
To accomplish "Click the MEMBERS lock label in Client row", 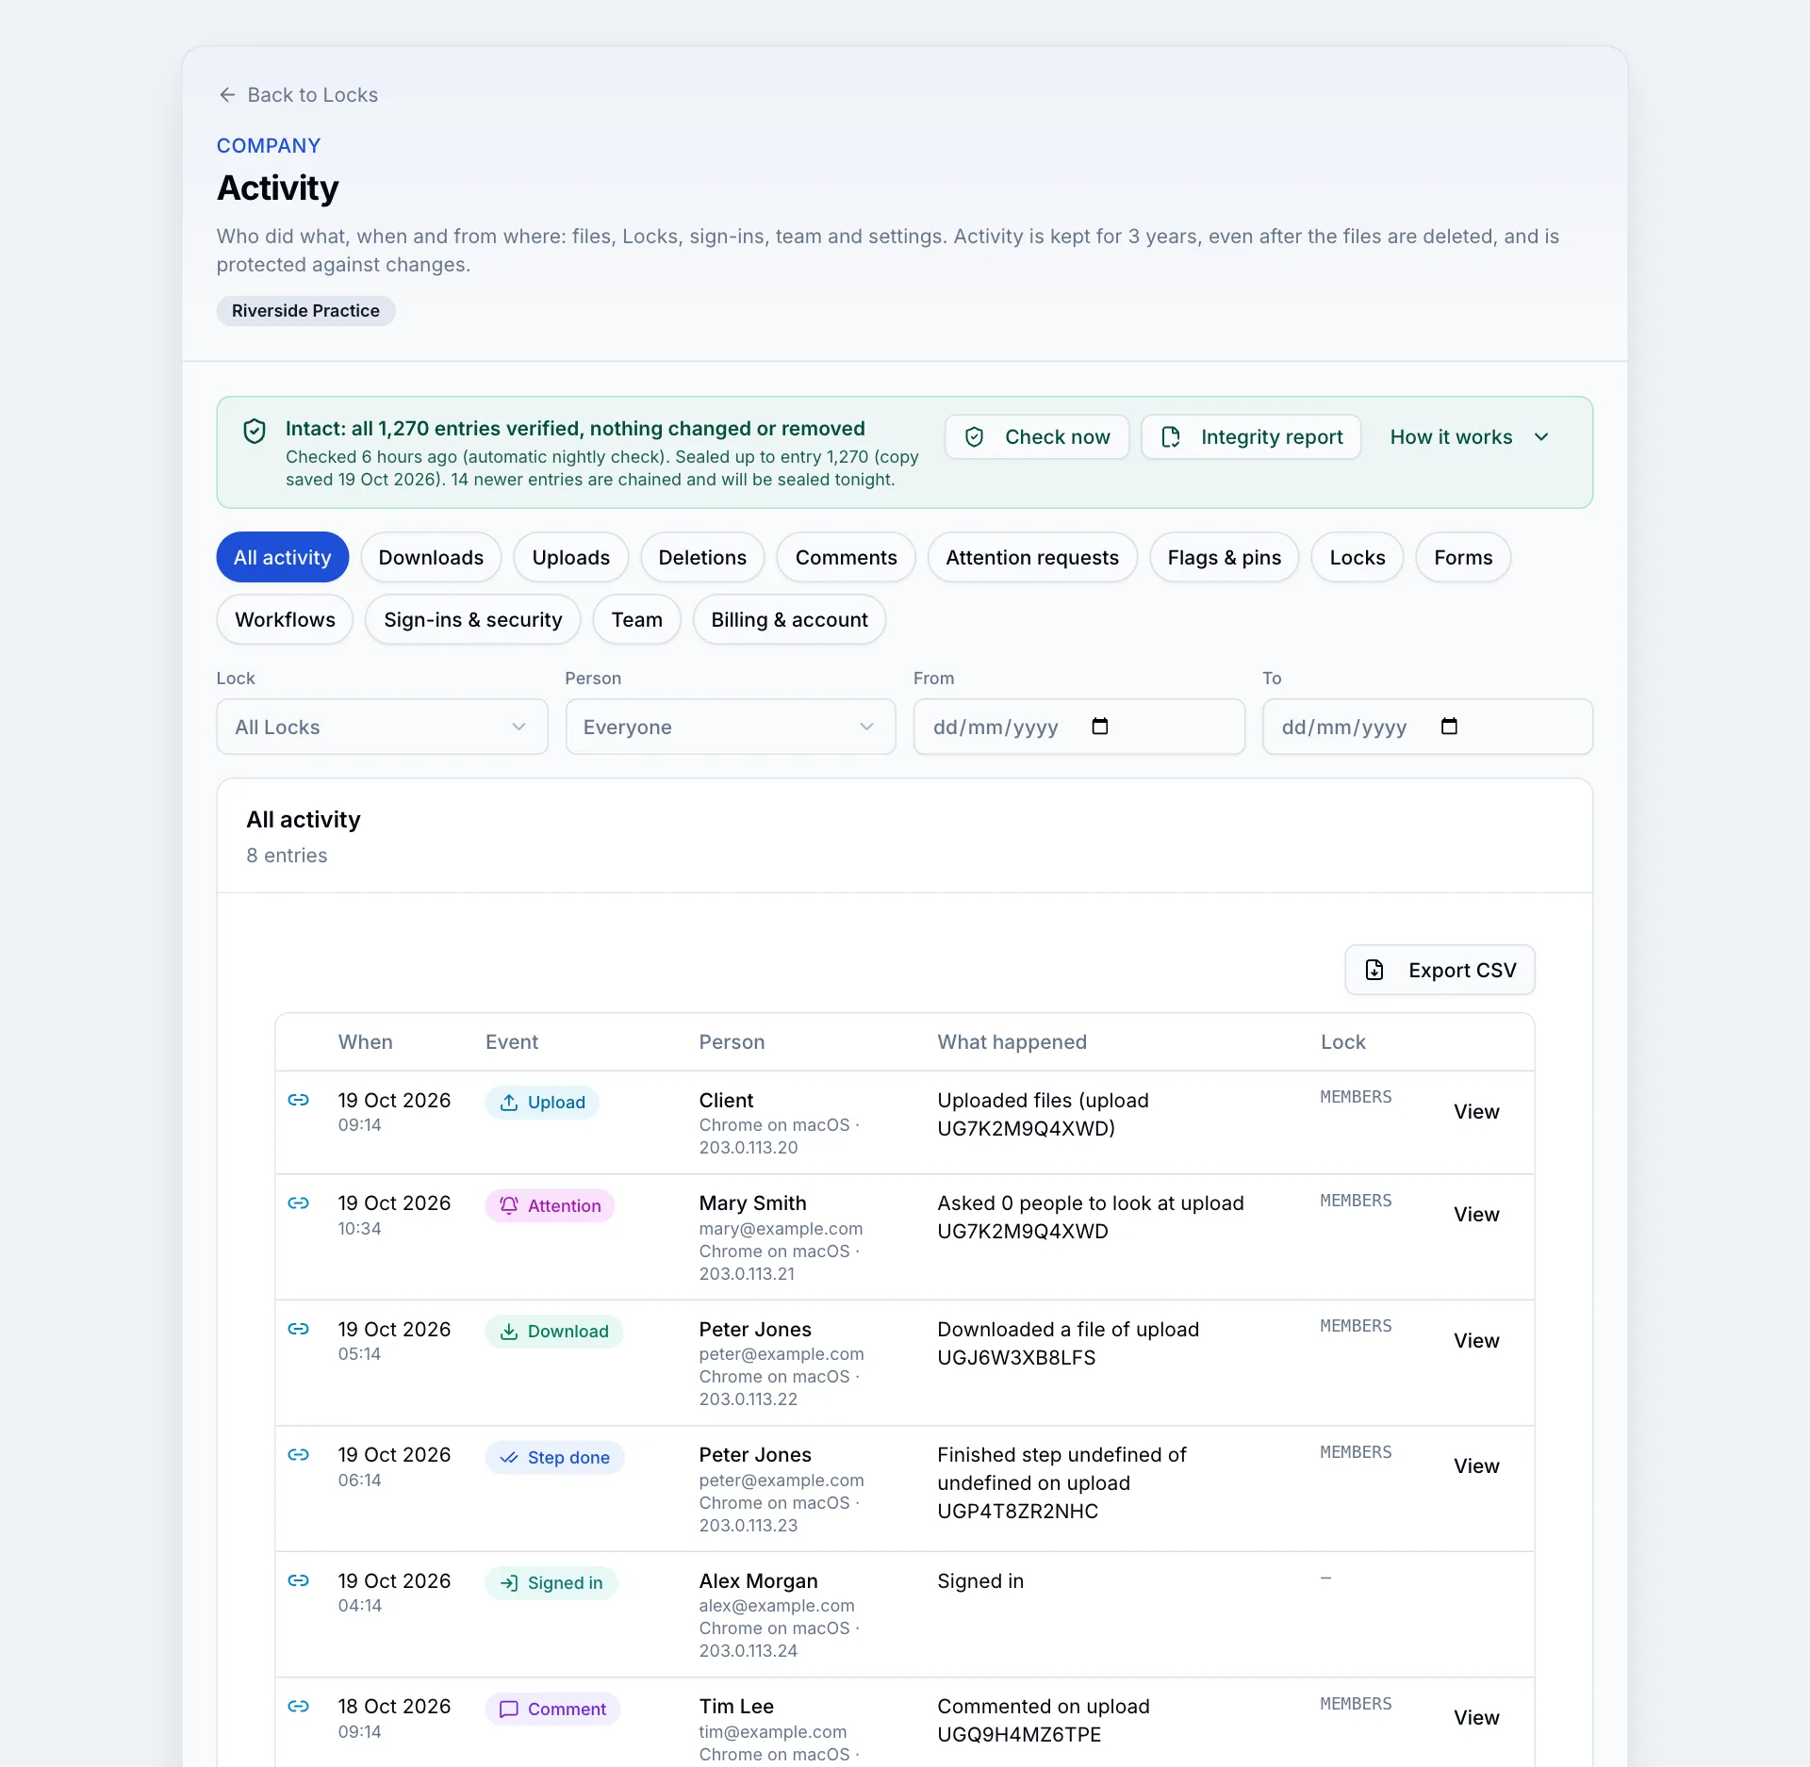I will coord(1356,1097).
